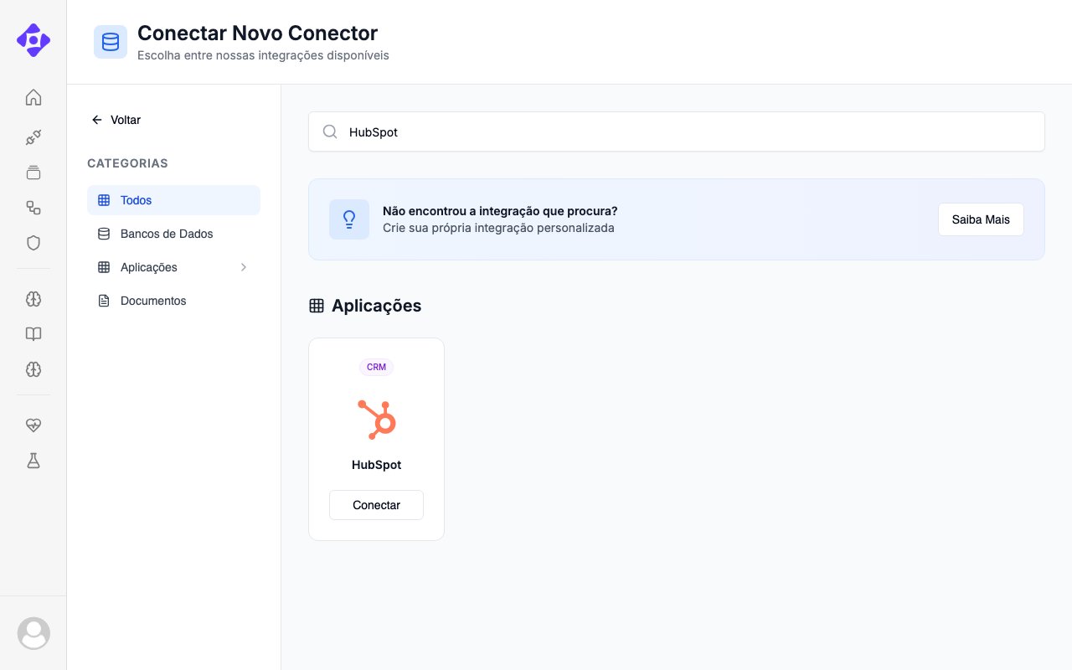Click the document icon beside Documentos
Viewport: 1072px width, 670px height.
point(104,301)
